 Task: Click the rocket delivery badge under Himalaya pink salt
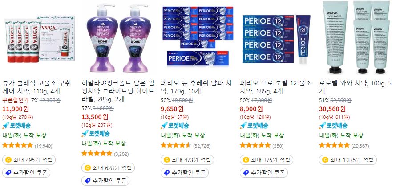(x=96, y=133)
